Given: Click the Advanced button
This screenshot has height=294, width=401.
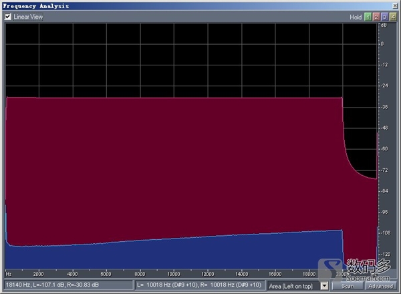Looking at the screenshot, I should pos(380,286).
